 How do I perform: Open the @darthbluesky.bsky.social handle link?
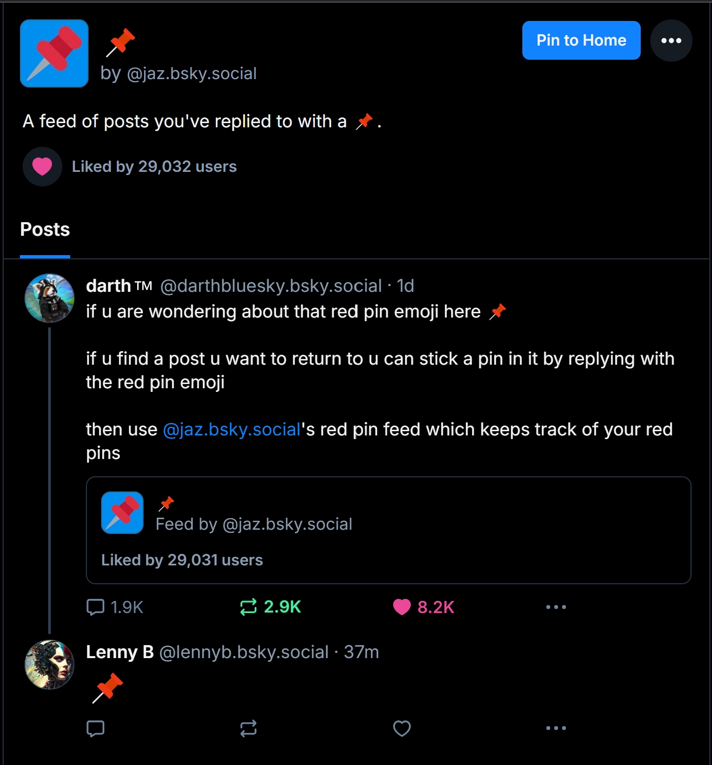tap(271, 286)
